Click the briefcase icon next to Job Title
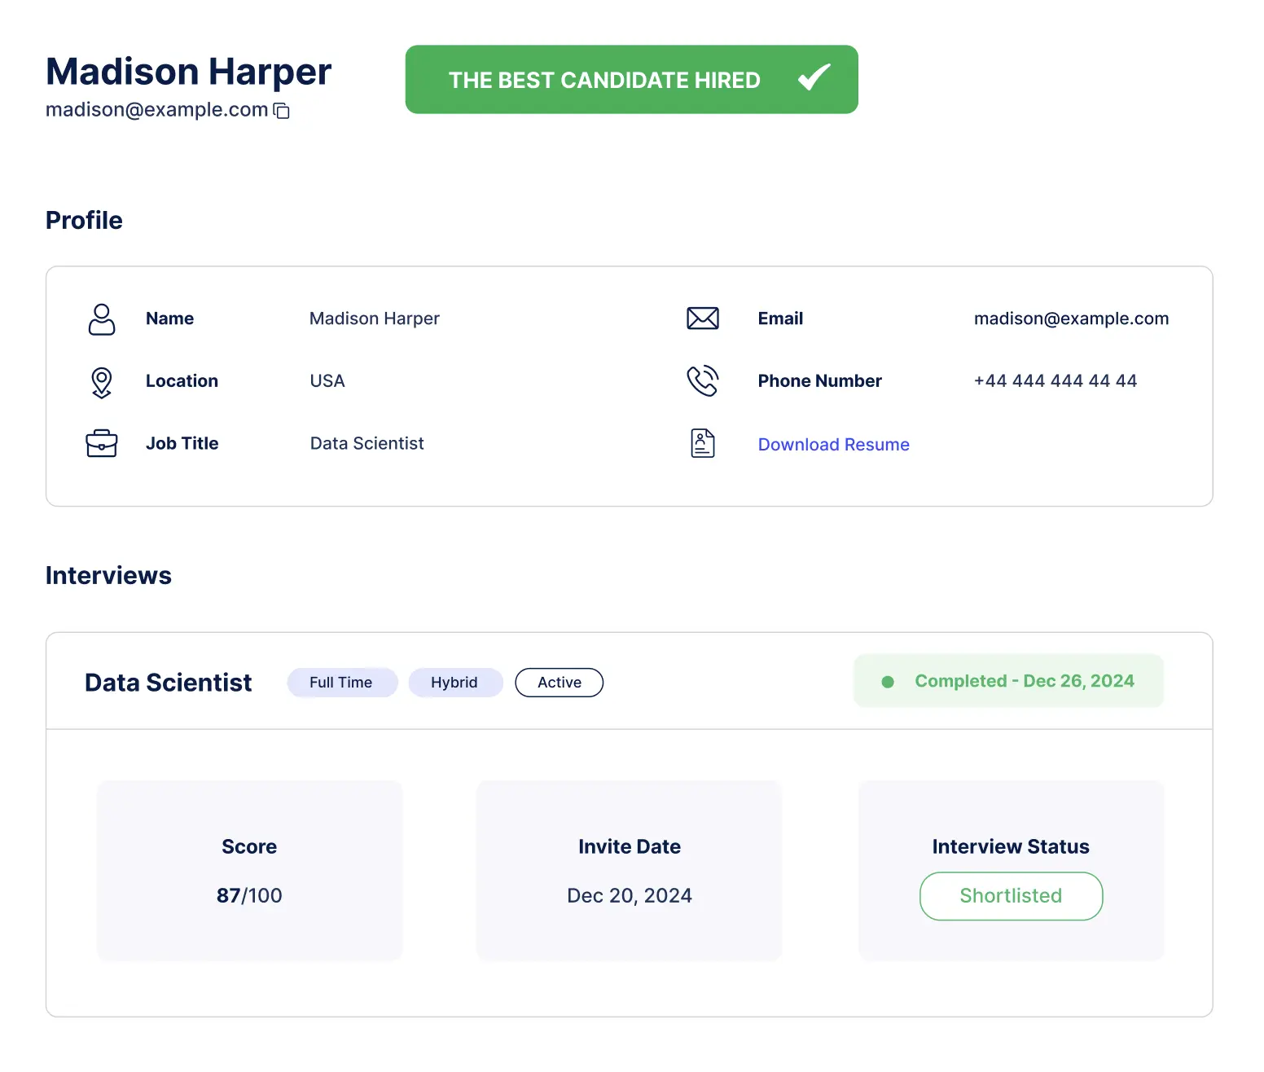The width and height of the screenshot is (1264, 1072). pyautogui.click(x=101, y=443)
